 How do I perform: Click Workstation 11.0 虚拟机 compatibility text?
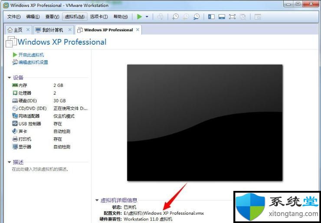pyautogui.click(x=148, y=219)
